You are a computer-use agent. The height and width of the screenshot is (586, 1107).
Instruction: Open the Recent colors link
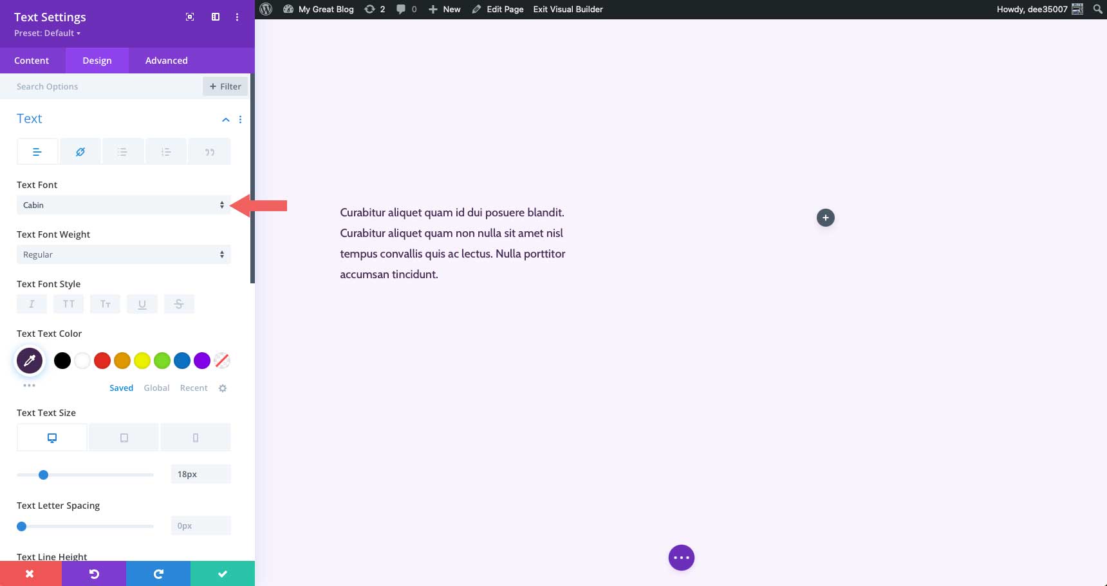click(193, 388)
